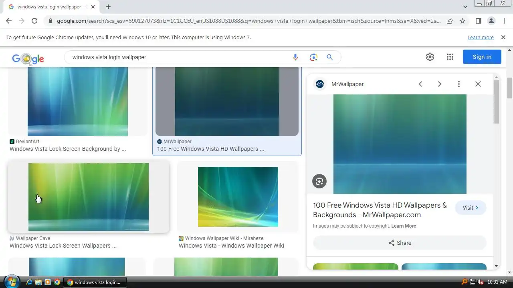Open preview title MrWallpaper.com link
Viewport: 513px width, 288px height.
pos(380,210)
